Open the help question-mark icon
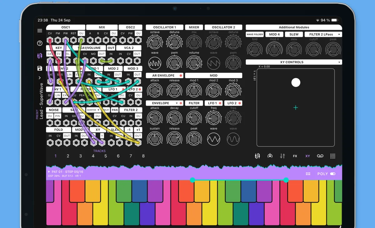This screenshot has height=228, width=375. (40, 43)
